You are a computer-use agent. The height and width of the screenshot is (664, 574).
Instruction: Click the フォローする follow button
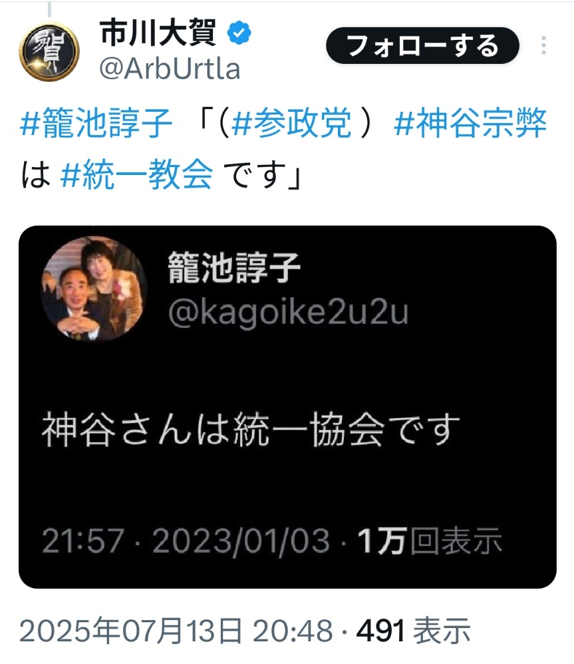(x=422, y=45)
